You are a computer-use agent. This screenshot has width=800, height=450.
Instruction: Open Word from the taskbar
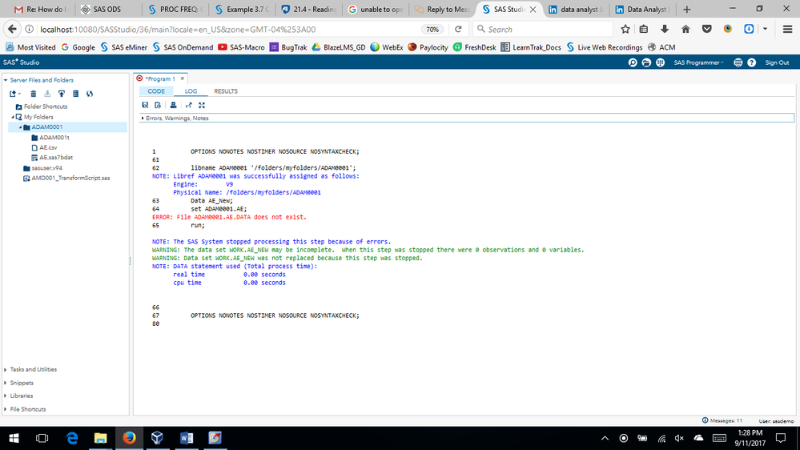[x=187, y=438]
